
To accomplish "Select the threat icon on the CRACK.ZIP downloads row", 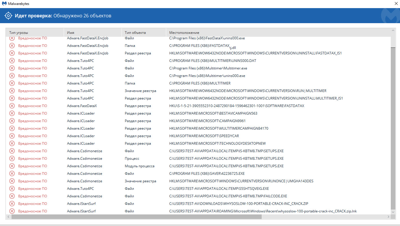I will [12, 204].
